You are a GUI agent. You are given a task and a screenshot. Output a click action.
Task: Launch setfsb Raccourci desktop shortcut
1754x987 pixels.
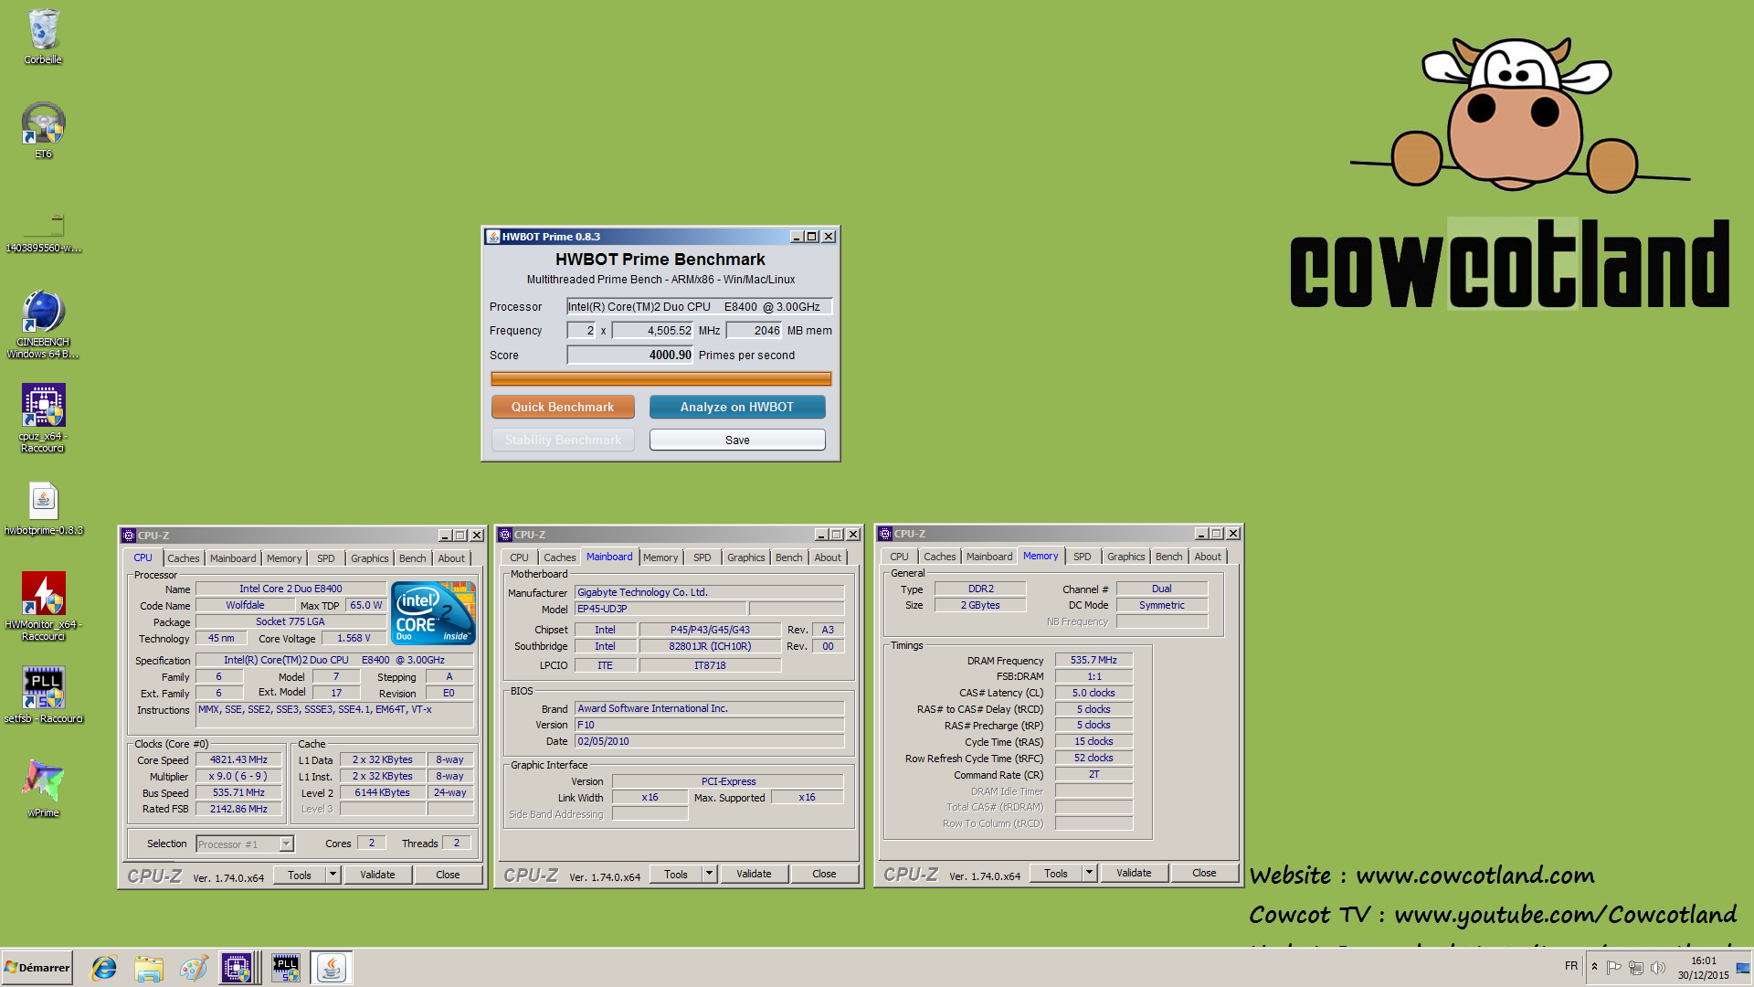[x=43, y=695]
